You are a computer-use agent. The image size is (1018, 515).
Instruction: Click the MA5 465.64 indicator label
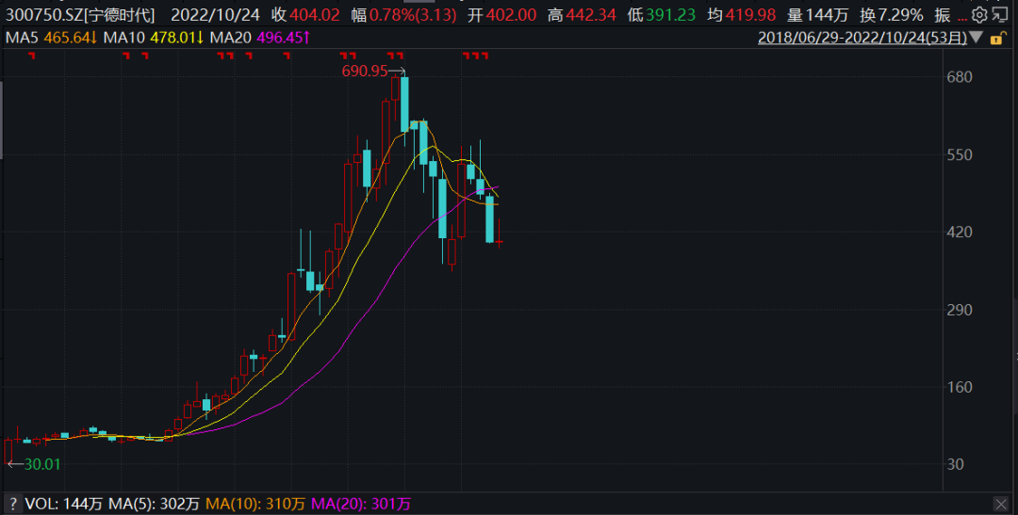coord(51,39)
